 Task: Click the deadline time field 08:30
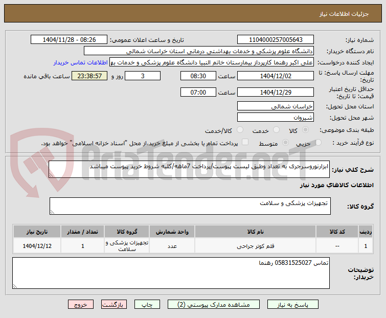[x=198, y=76]
